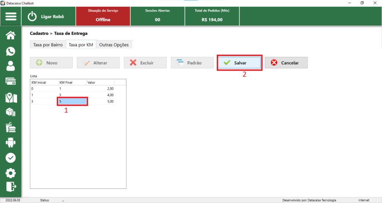Click the product boxes sidebar icon

pos(11,112)
